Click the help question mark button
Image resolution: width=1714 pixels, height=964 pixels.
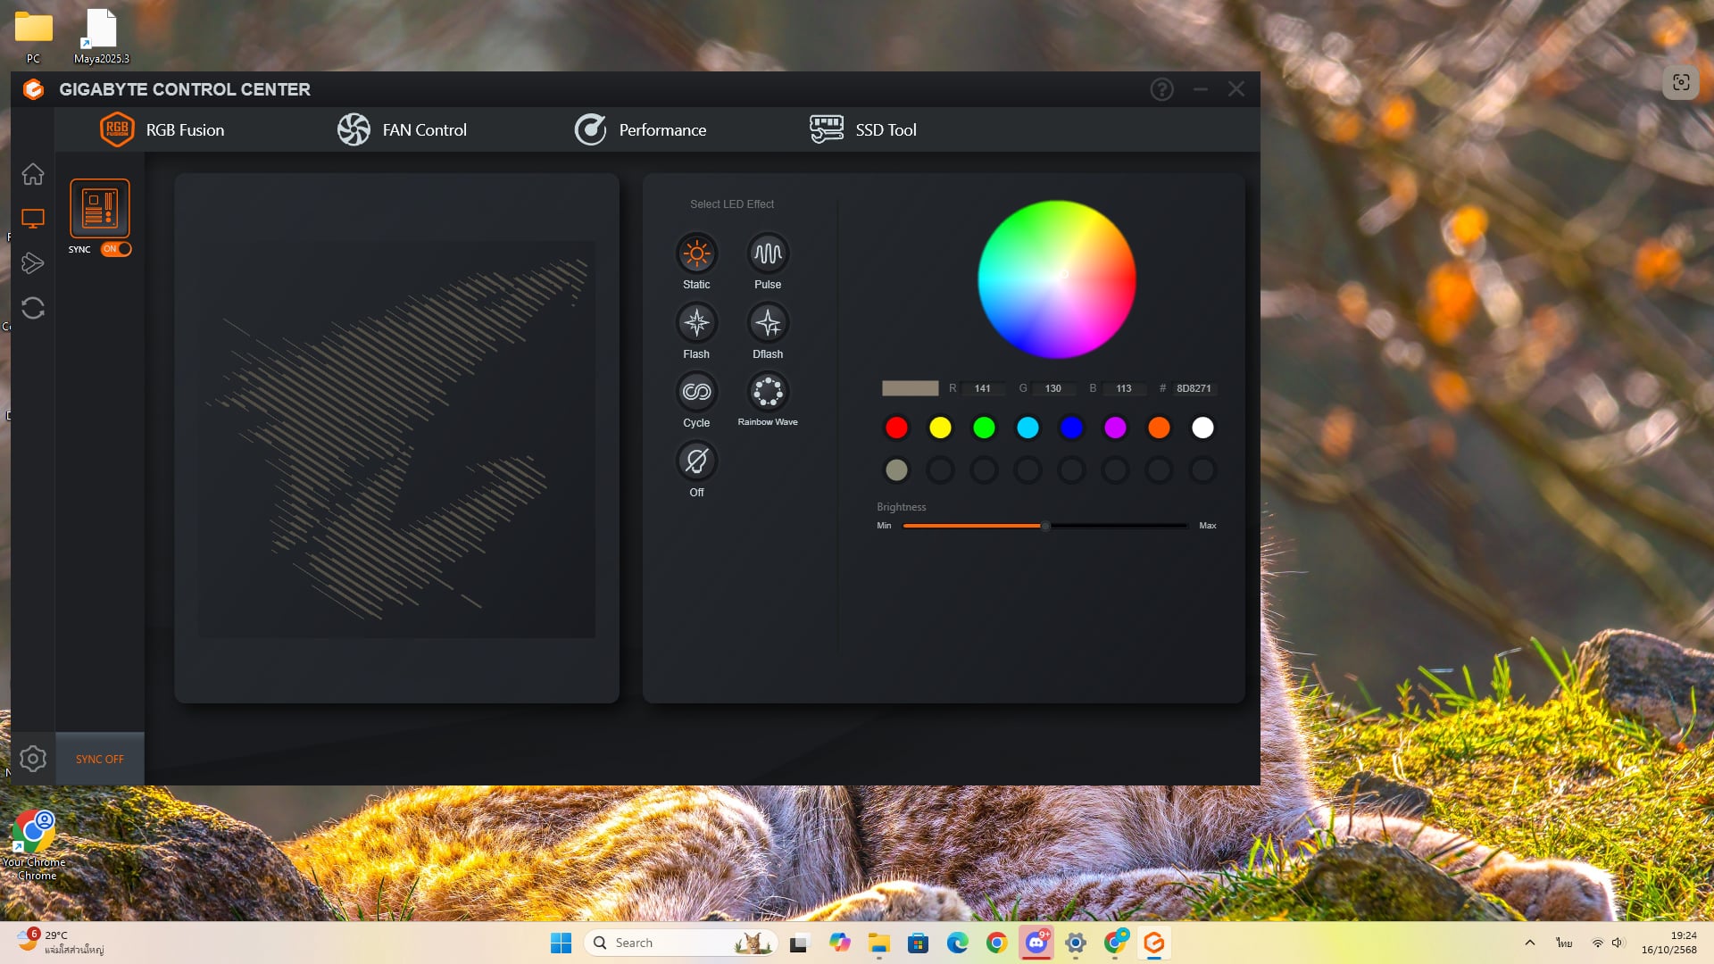pos(1161,89)
